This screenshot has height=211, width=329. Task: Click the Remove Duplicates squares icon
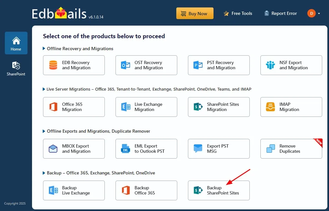[270, 149]
